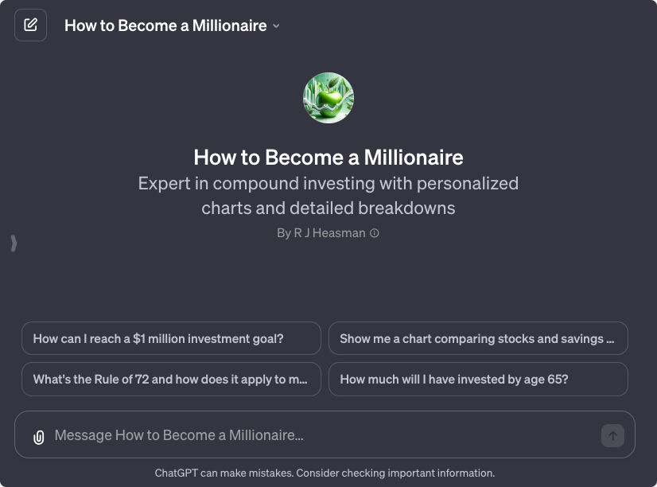Pick the Rule of 72 suggestion
The height and width of the screenshot is (487, 657).
[171, 380]
